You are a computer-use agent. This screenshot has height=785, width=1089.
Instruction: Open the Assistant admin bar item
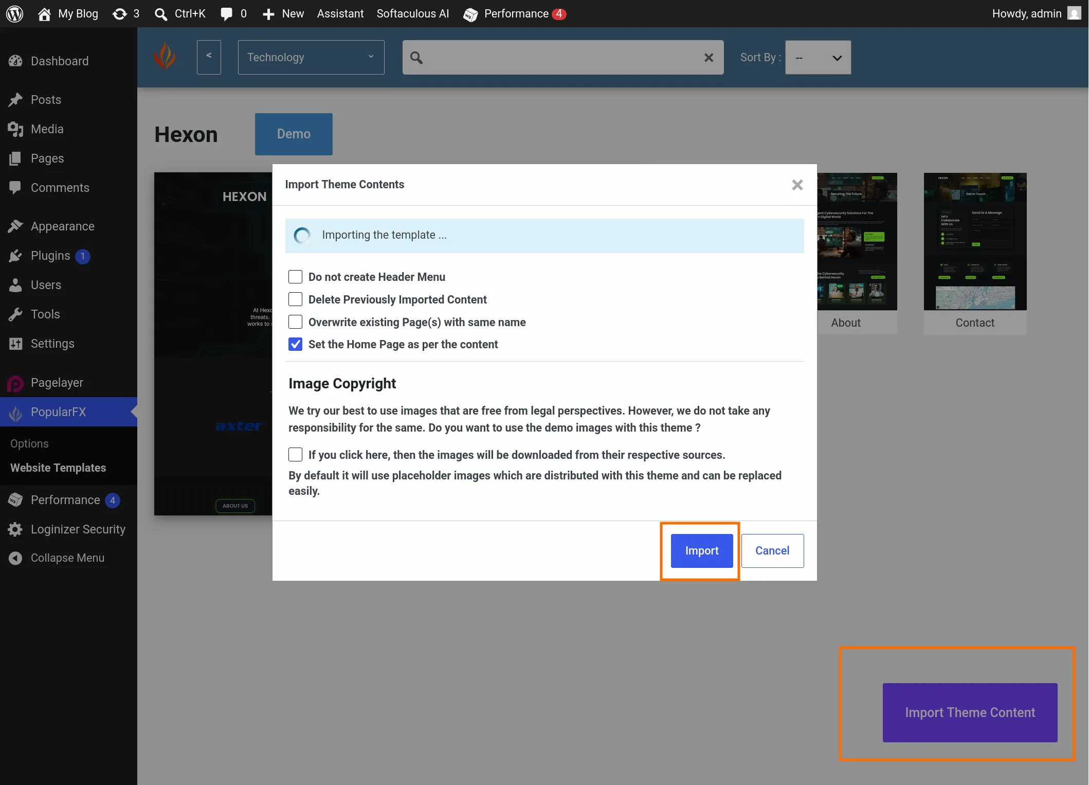click(340, 14)
